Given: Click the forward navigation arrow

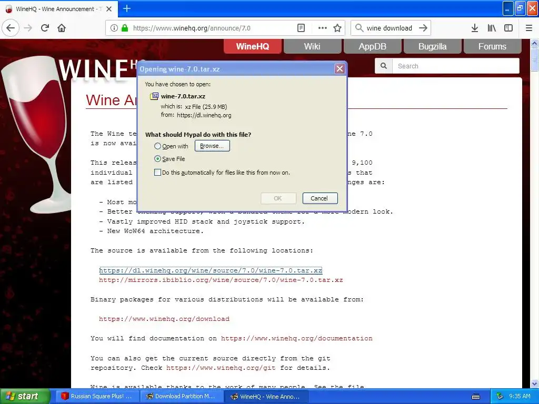Looking at the screenshot, I should [x=28, y=28].
